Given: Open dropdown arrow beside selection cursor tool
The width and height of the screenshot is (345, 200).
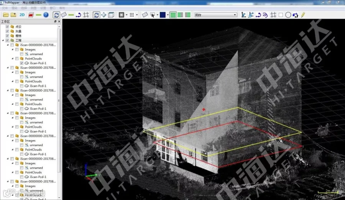Looking at the screenshot, I should coord(157,15).
